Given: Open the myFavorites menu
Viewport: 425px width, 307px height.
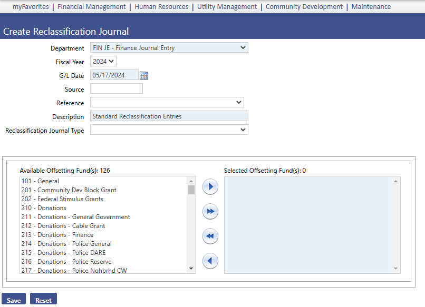Looking at the screenshot, I should tap(31, 7).
